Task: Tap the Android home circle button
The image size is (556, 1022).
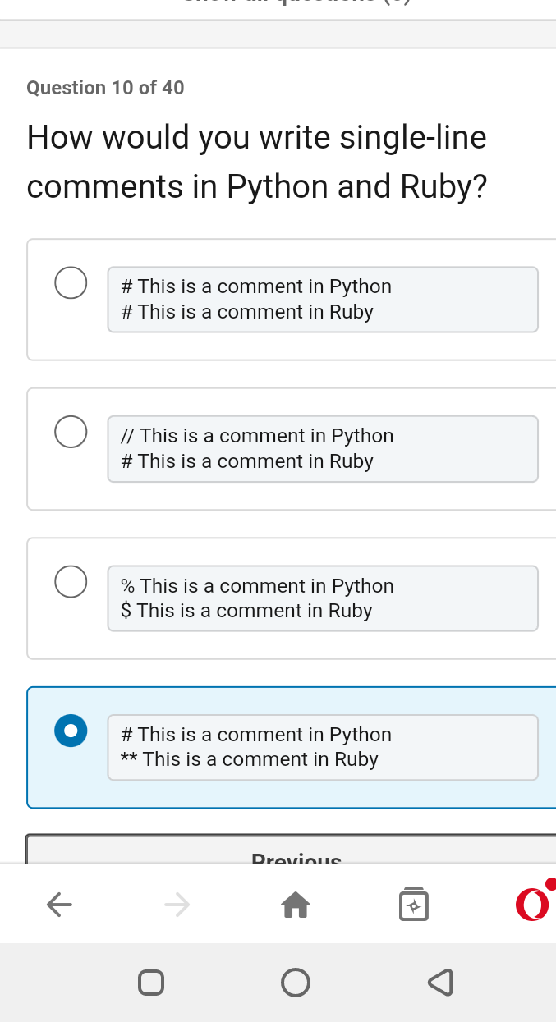Action: pyautogui.click(x=296, y=982)
